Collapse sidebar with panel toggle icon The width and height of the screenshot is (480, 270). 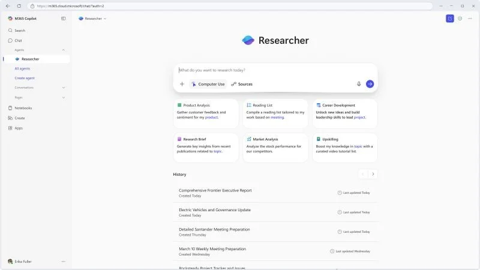pos(64,19)
